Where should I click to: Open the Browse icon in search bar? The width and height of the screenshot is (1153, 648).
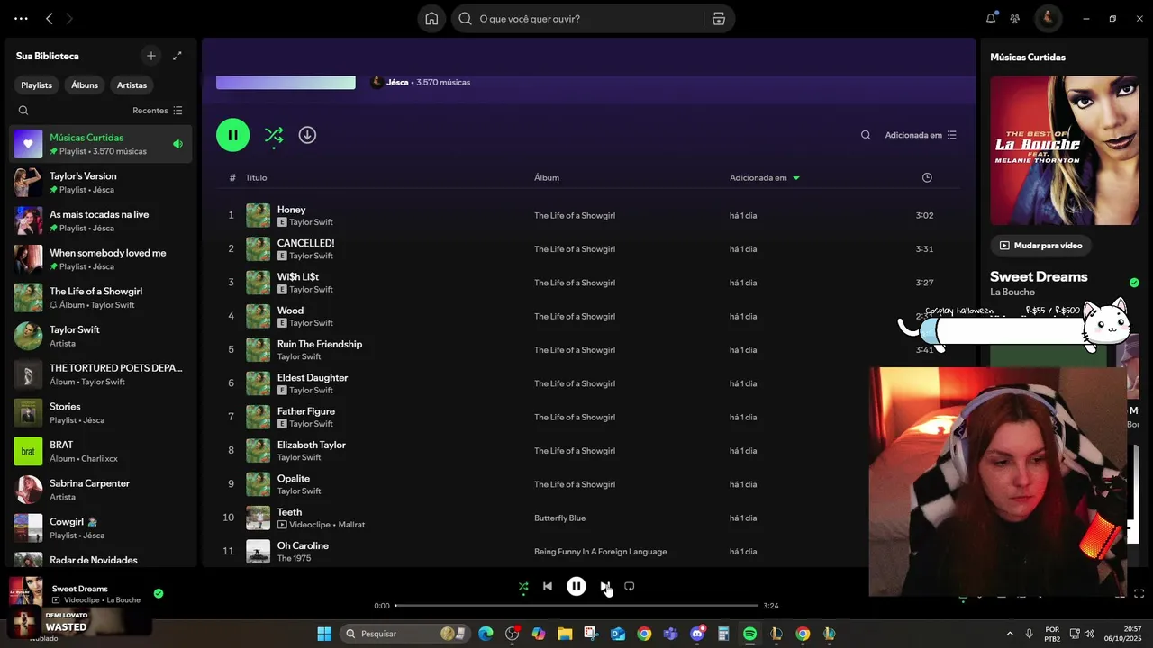tap(718, 18)
